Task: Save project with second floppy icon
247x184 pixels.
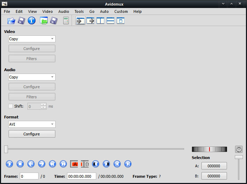Action: click(54, 20)
